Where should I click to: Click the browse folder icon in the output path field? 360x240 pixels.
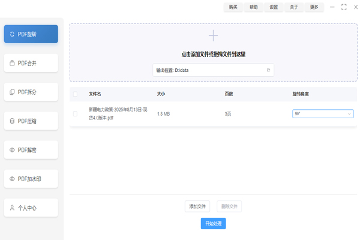click(268, 70)
